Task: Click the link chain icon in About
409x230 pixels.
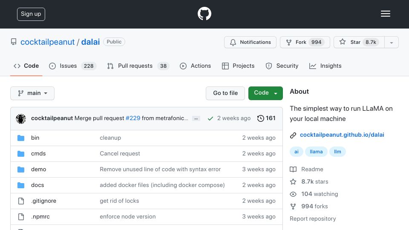Action: click(x=293, y=135)
